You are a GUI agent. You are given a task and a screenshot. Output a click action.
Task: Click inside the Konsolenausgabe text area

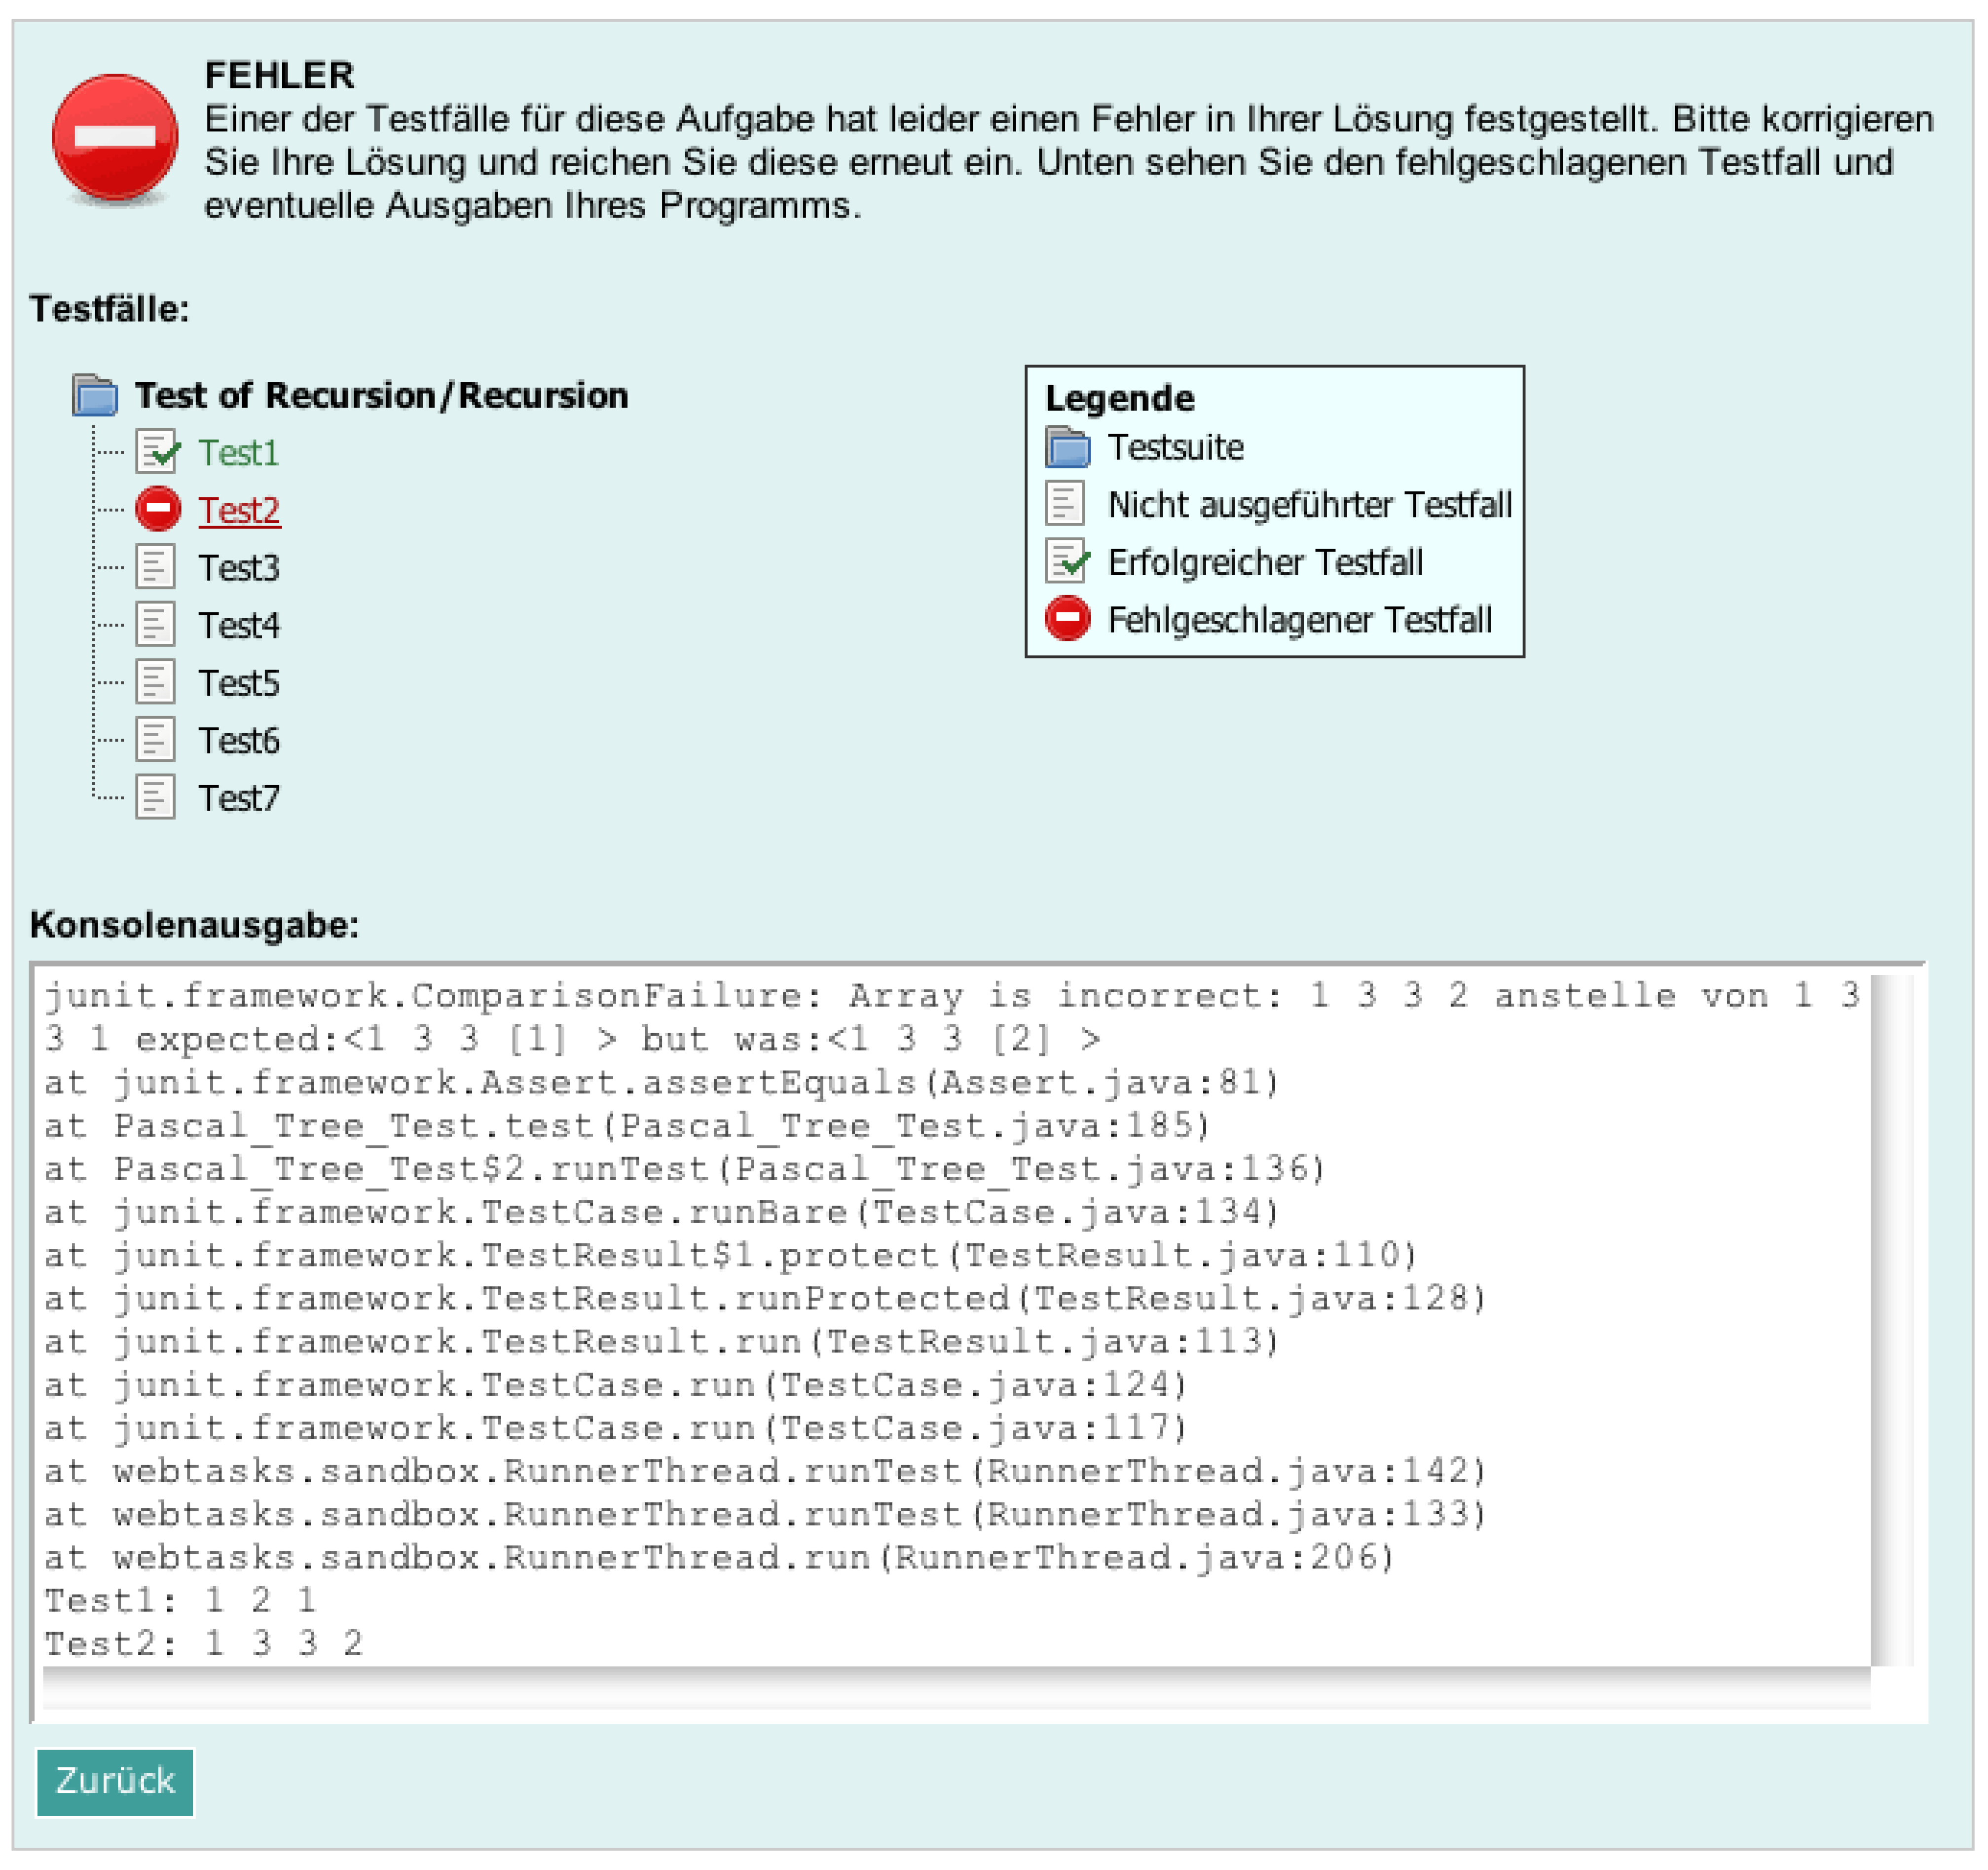950,1320
